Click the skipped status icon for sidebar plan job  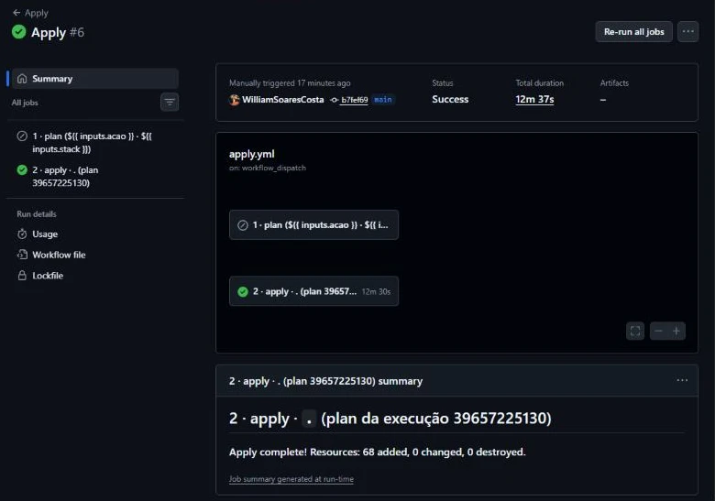[x=22, y=136]
